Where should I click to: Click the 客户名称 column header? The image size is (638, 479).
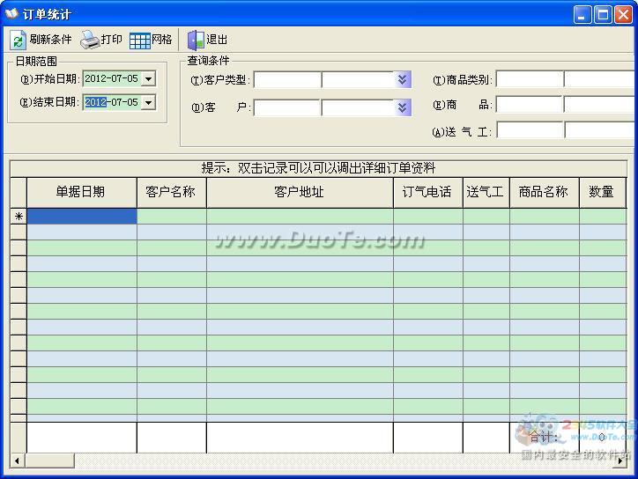tap(171, 192)
